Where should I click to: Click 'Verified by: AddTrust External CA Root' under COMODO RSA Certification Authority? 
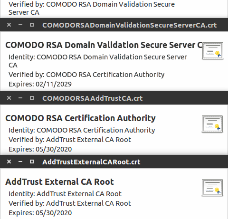pos(70,140)
